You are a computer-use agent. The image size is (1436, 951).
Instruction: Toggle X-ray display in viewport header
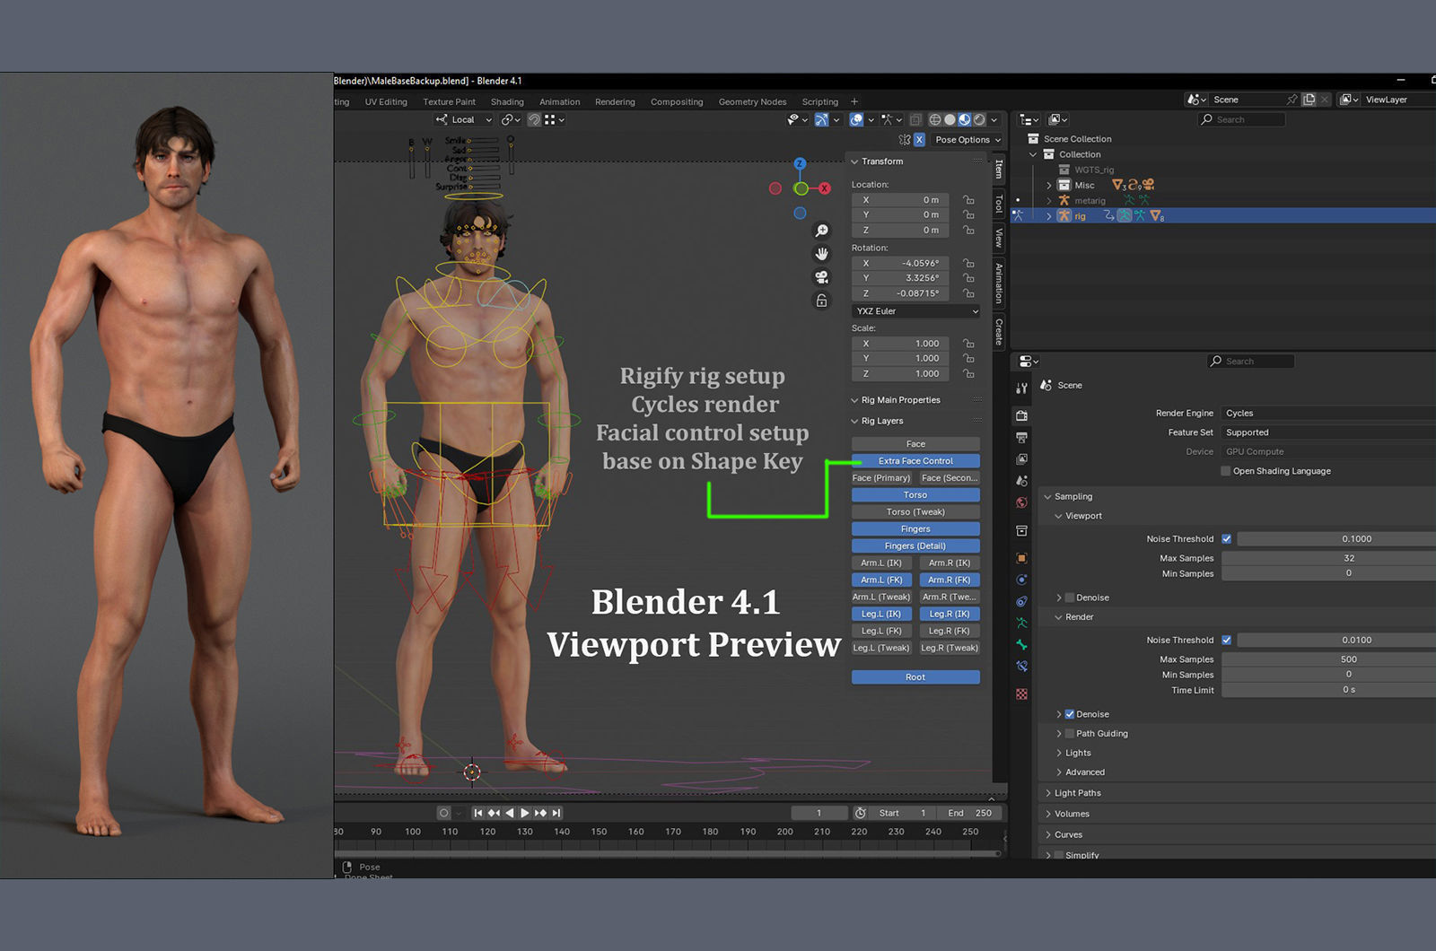pos(915,119)
